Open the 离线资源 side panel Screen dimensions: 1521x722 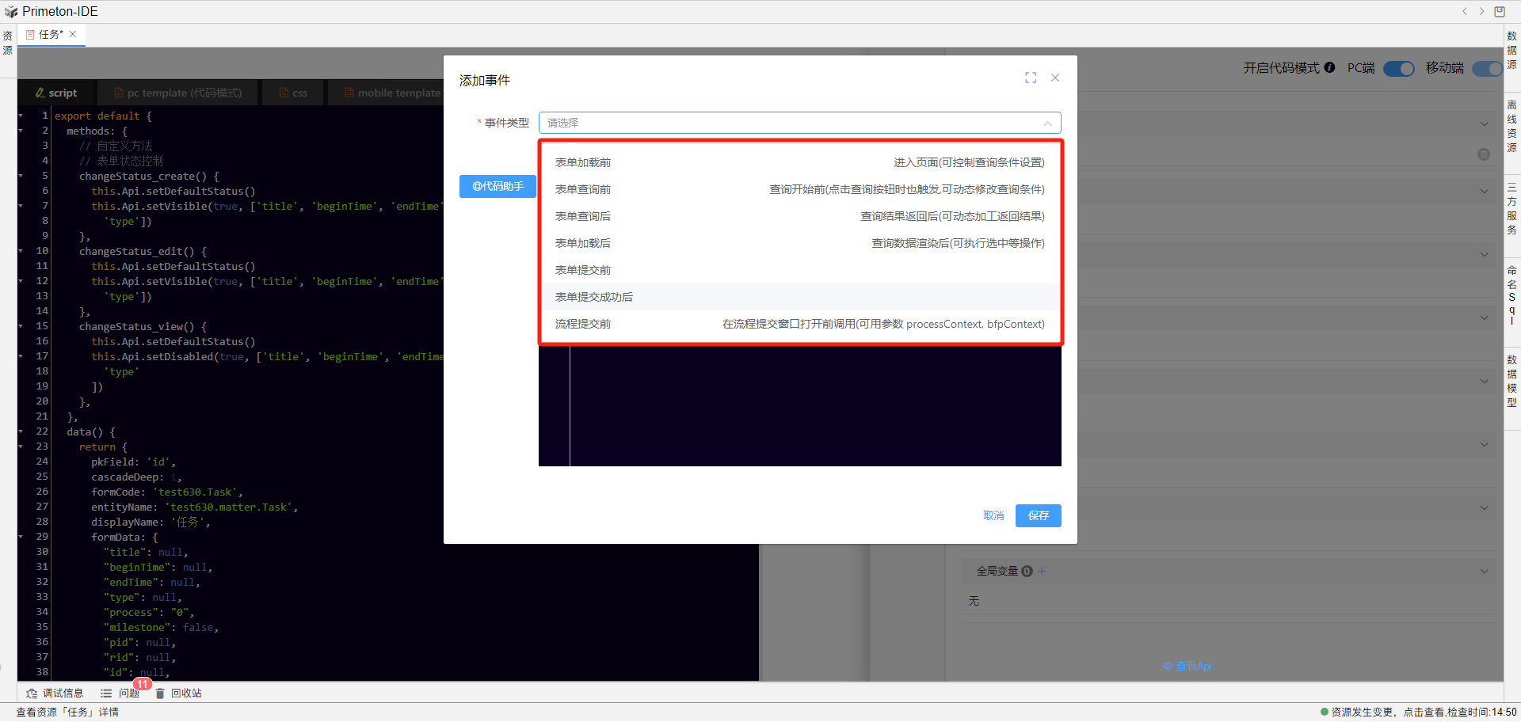coord(1512,126)
